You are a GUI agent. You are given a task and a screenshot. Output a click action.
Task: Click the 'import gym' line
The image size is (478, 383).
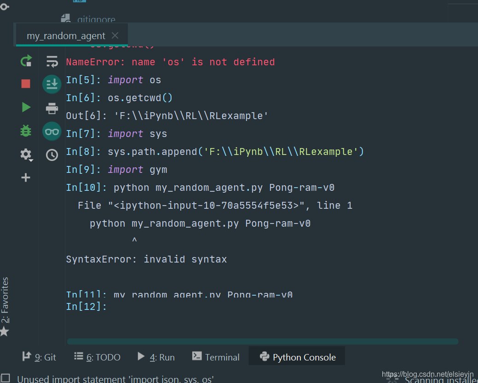[x=117, y=169]
